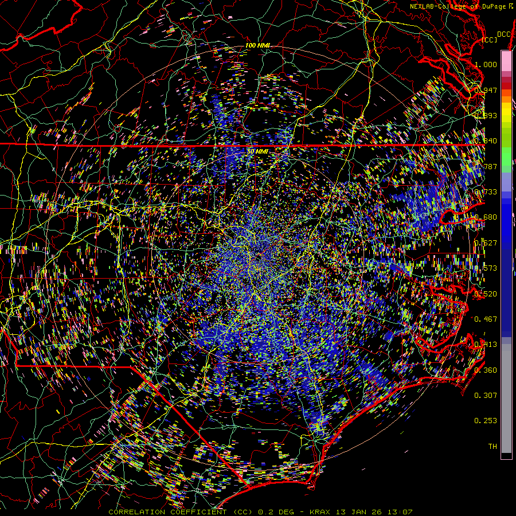Image resolution: width=516 pixels, height=516 pixels.
Task: Select the 1.000 scale value
Action: (486, 64)
